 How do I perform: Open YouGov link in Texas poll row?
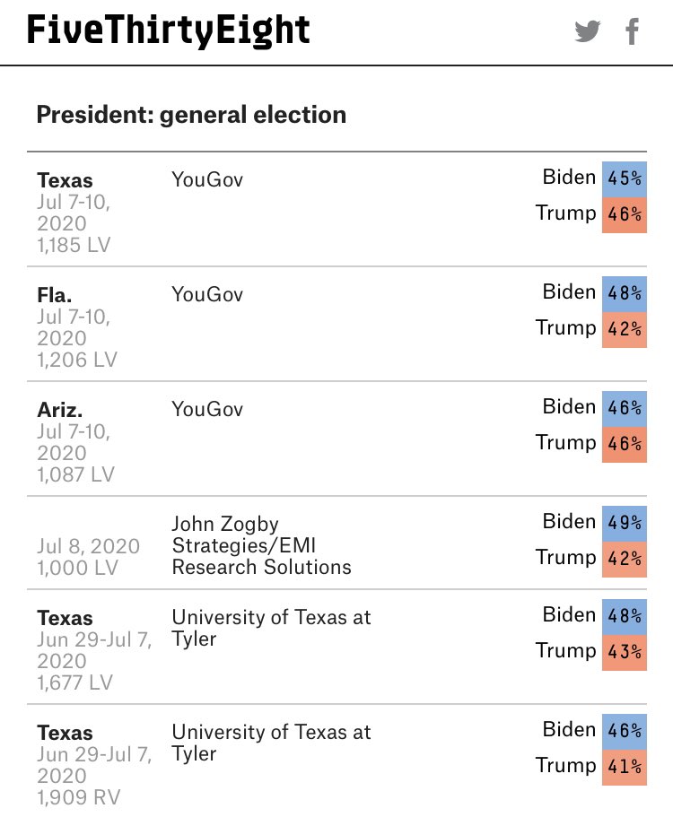pyautogui.click(x=207, y=179)
